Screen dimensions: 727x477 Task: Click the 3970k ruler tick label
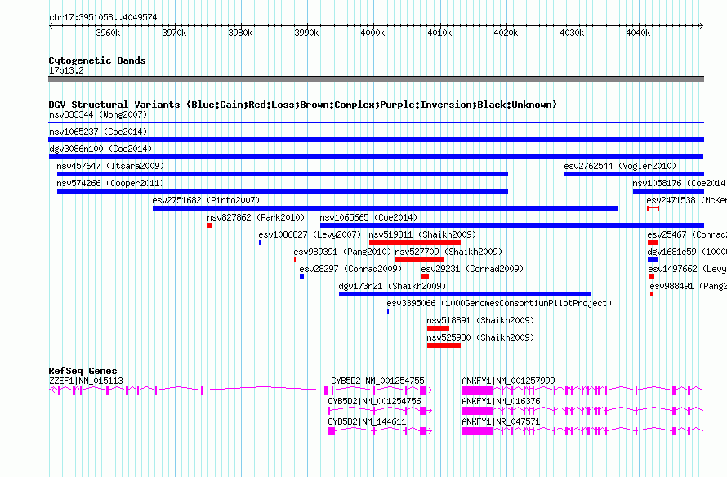pos(174,33)
